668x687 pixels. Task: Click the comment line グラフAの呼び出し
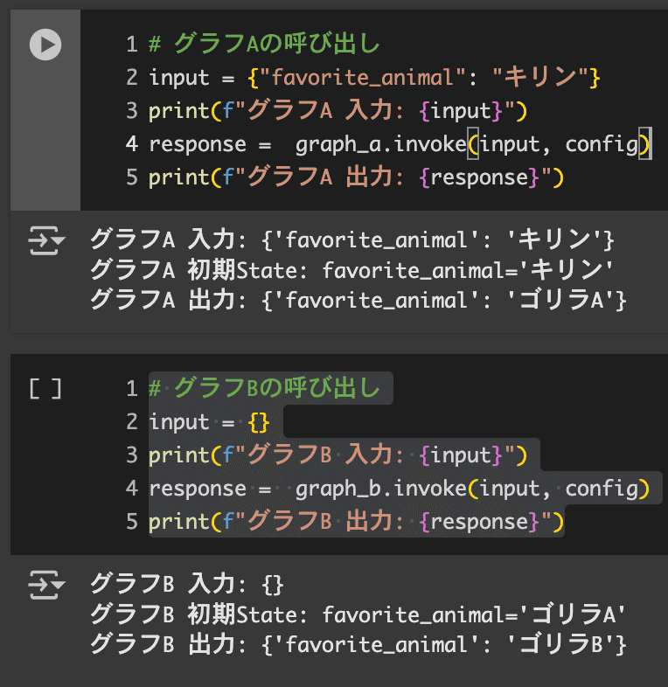click(x=264, y=45)
